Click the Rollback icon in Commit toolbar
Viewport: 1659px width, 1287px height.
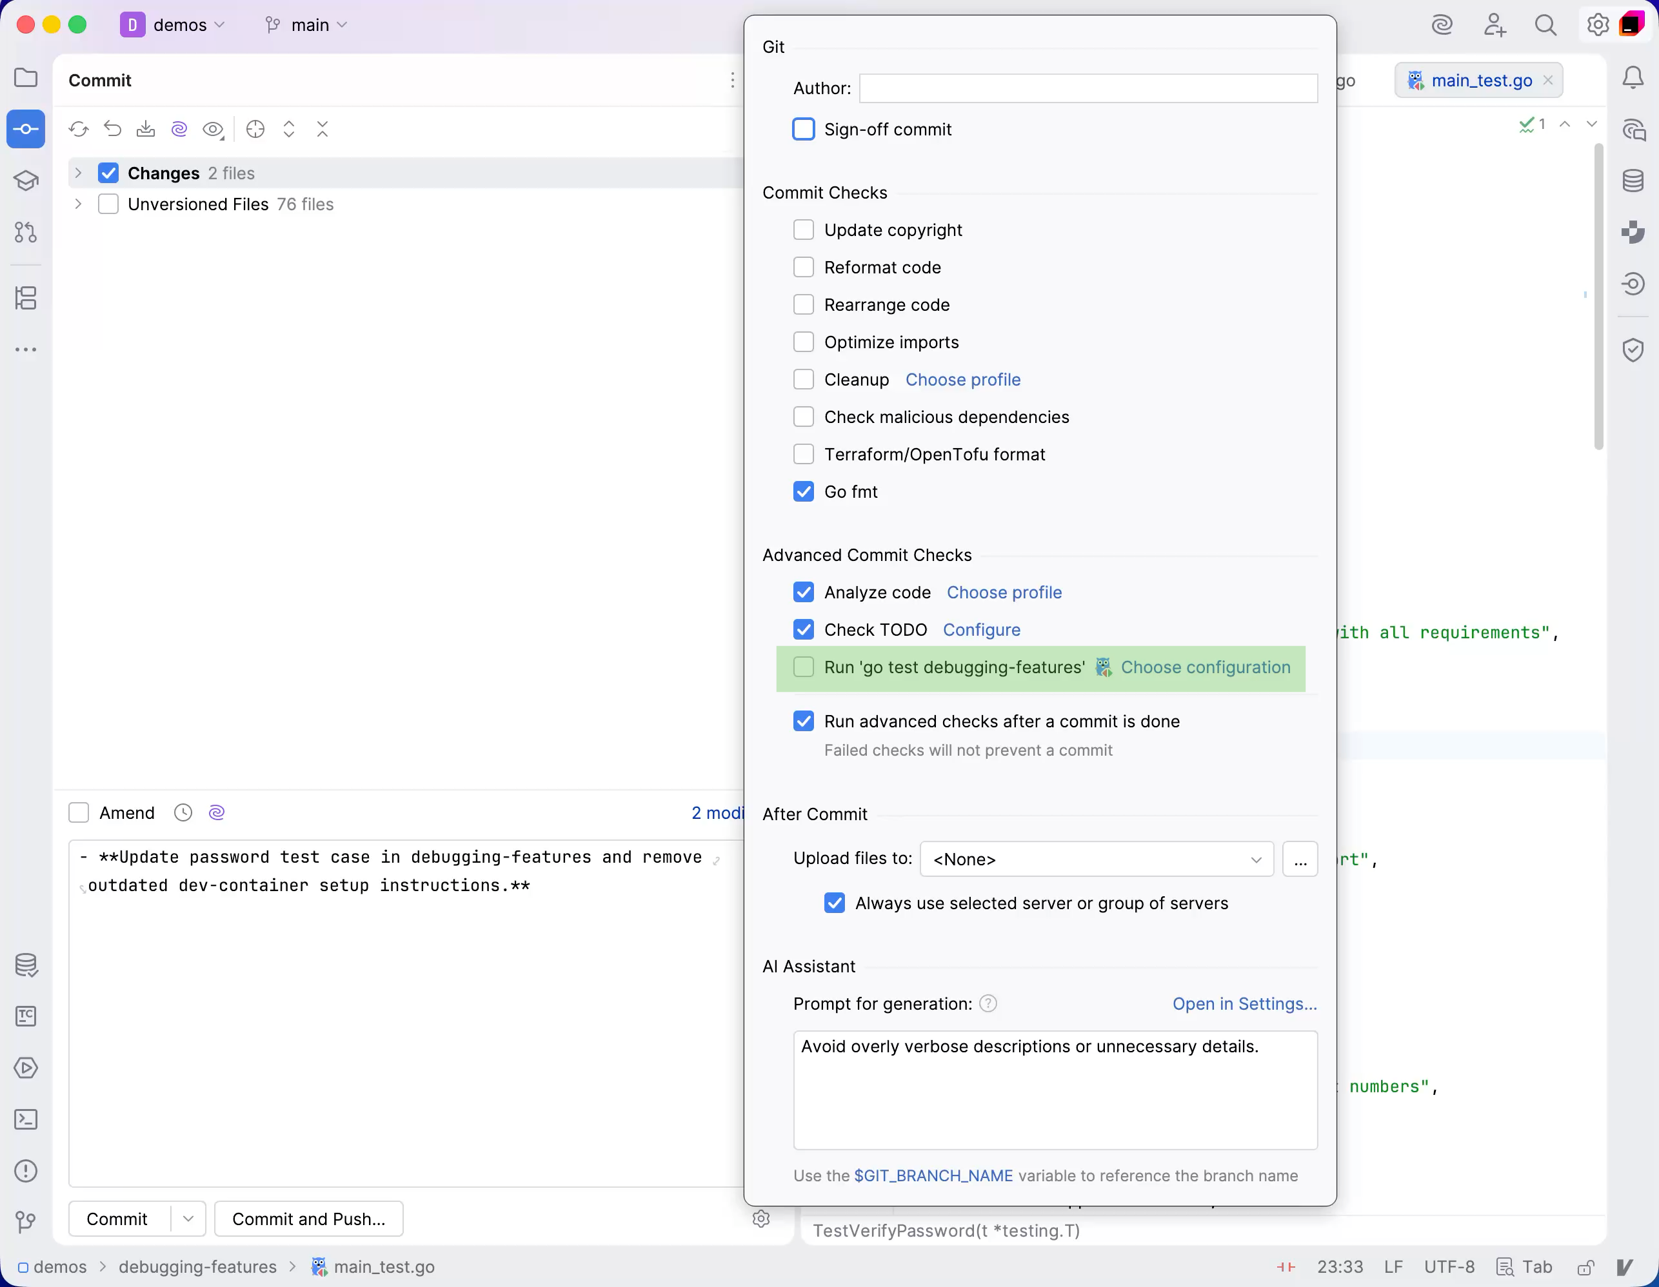pyautogui.click(x=112, y=129)
